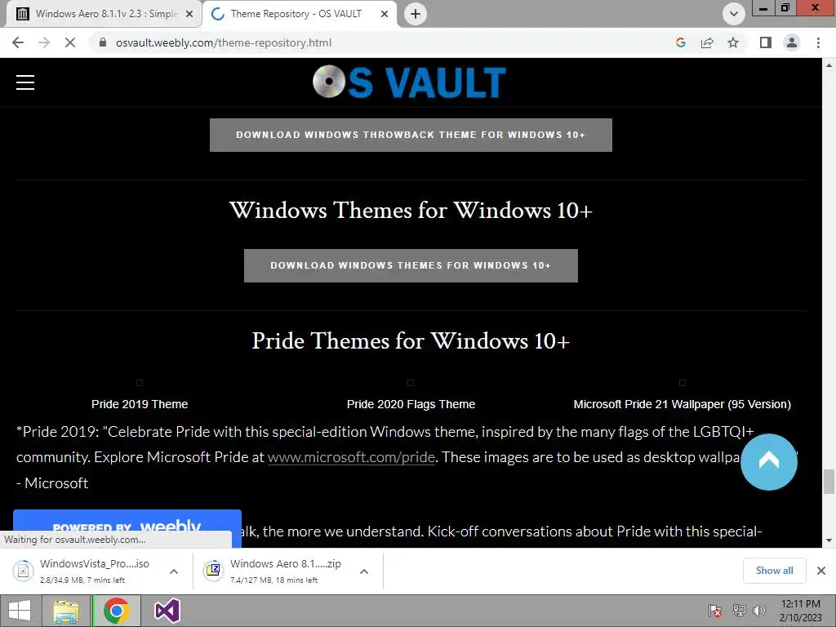The image size is (836, 627).
Task: Open the Windows Start menu
Action: 20,611
